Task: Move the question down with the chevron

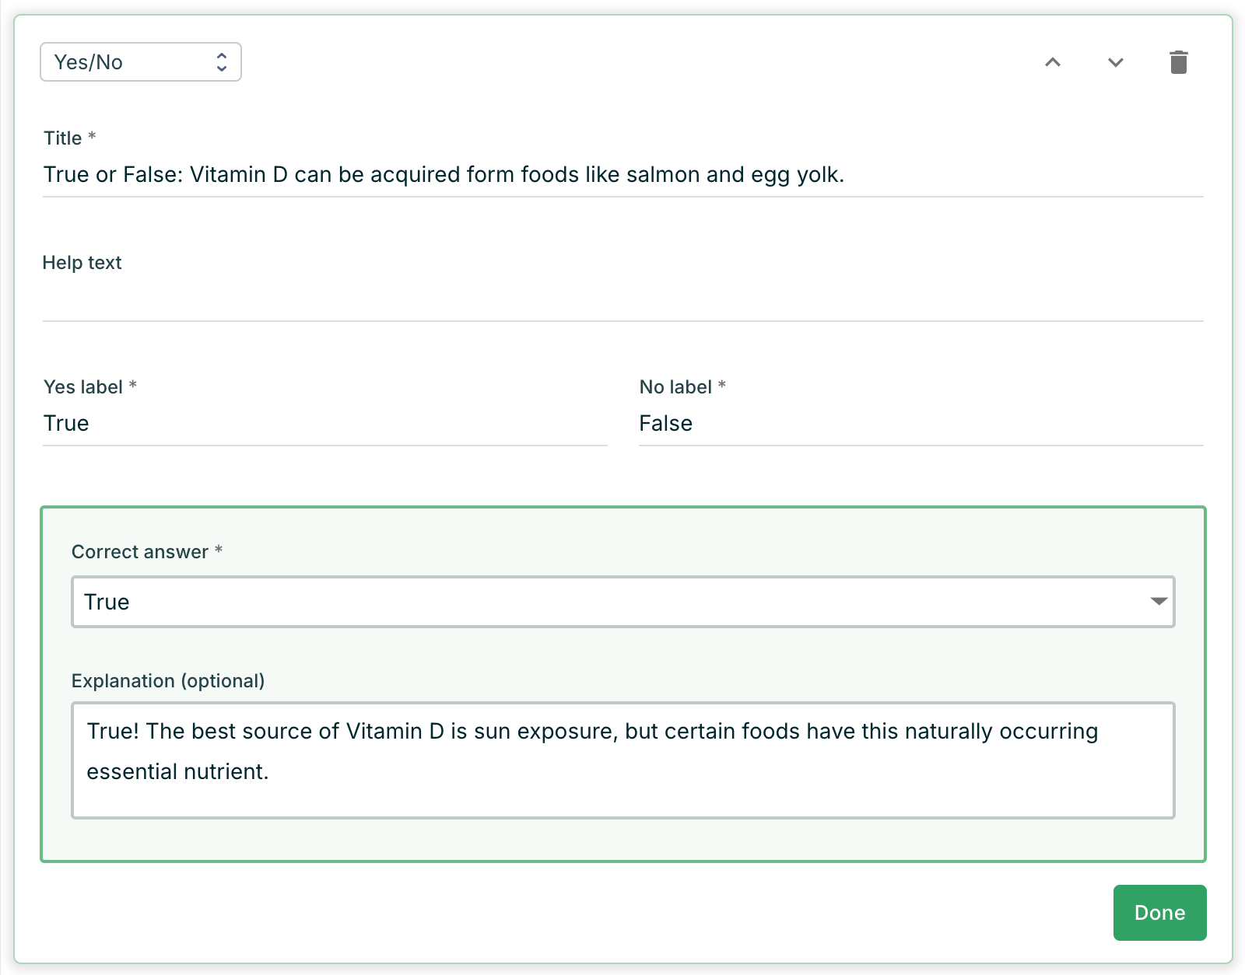Action: click(x=1116, y=62)
